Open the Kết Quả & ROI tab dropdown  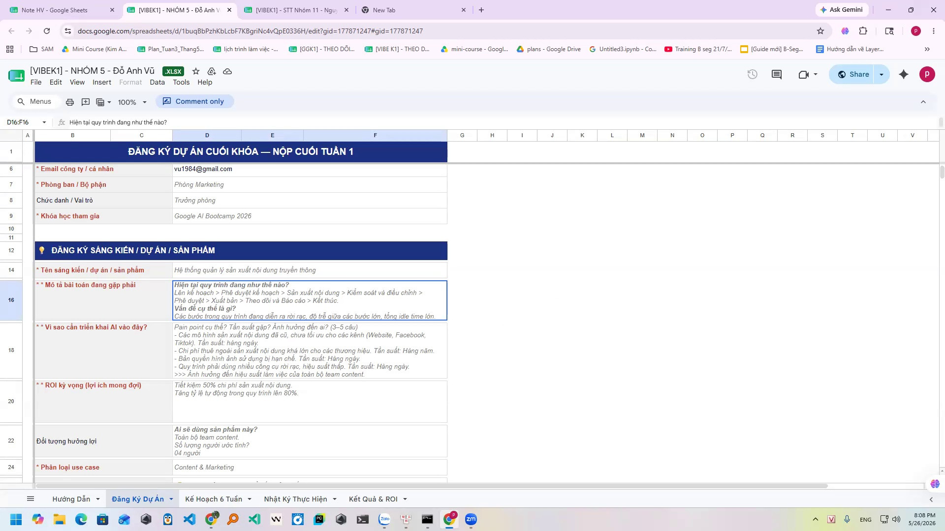(405, 499)
